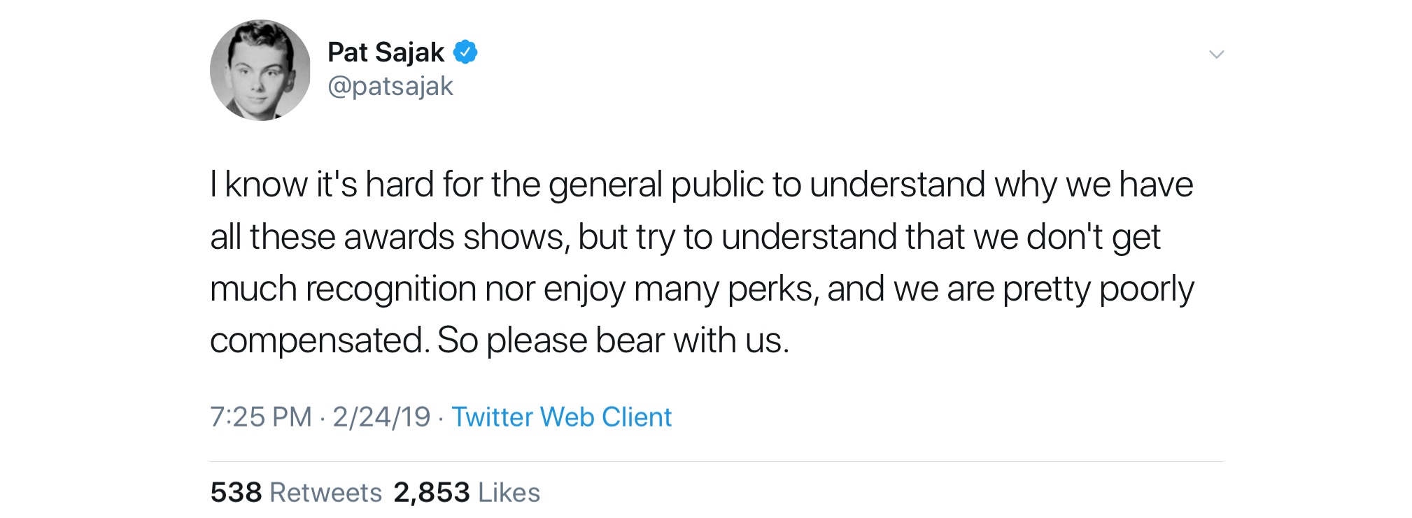Click the word "recognition" in the tweet

tap(391, 289)
